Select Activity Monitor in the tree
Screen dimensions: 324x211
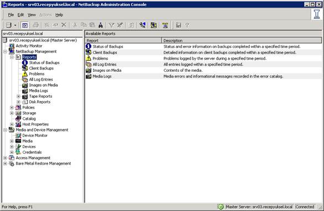click(29, 46)
